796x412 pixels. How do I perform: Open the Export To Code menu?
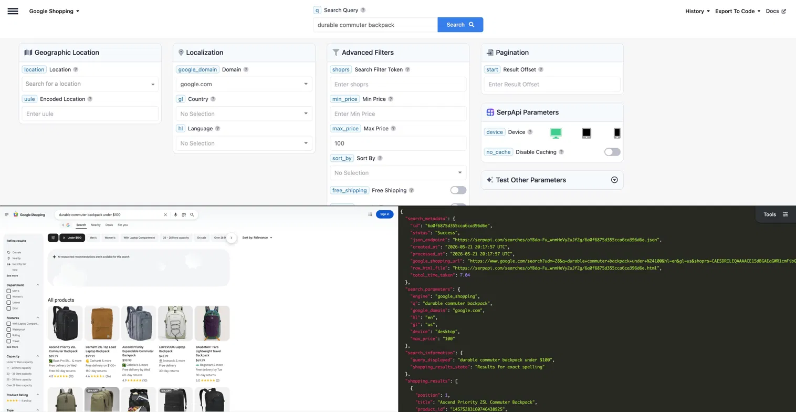pos(738,11)
